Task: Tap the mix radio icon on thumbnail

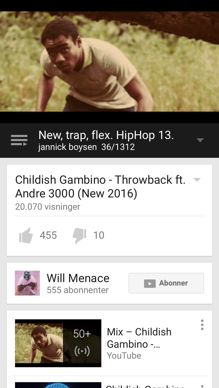Action: tap(82, 351)
